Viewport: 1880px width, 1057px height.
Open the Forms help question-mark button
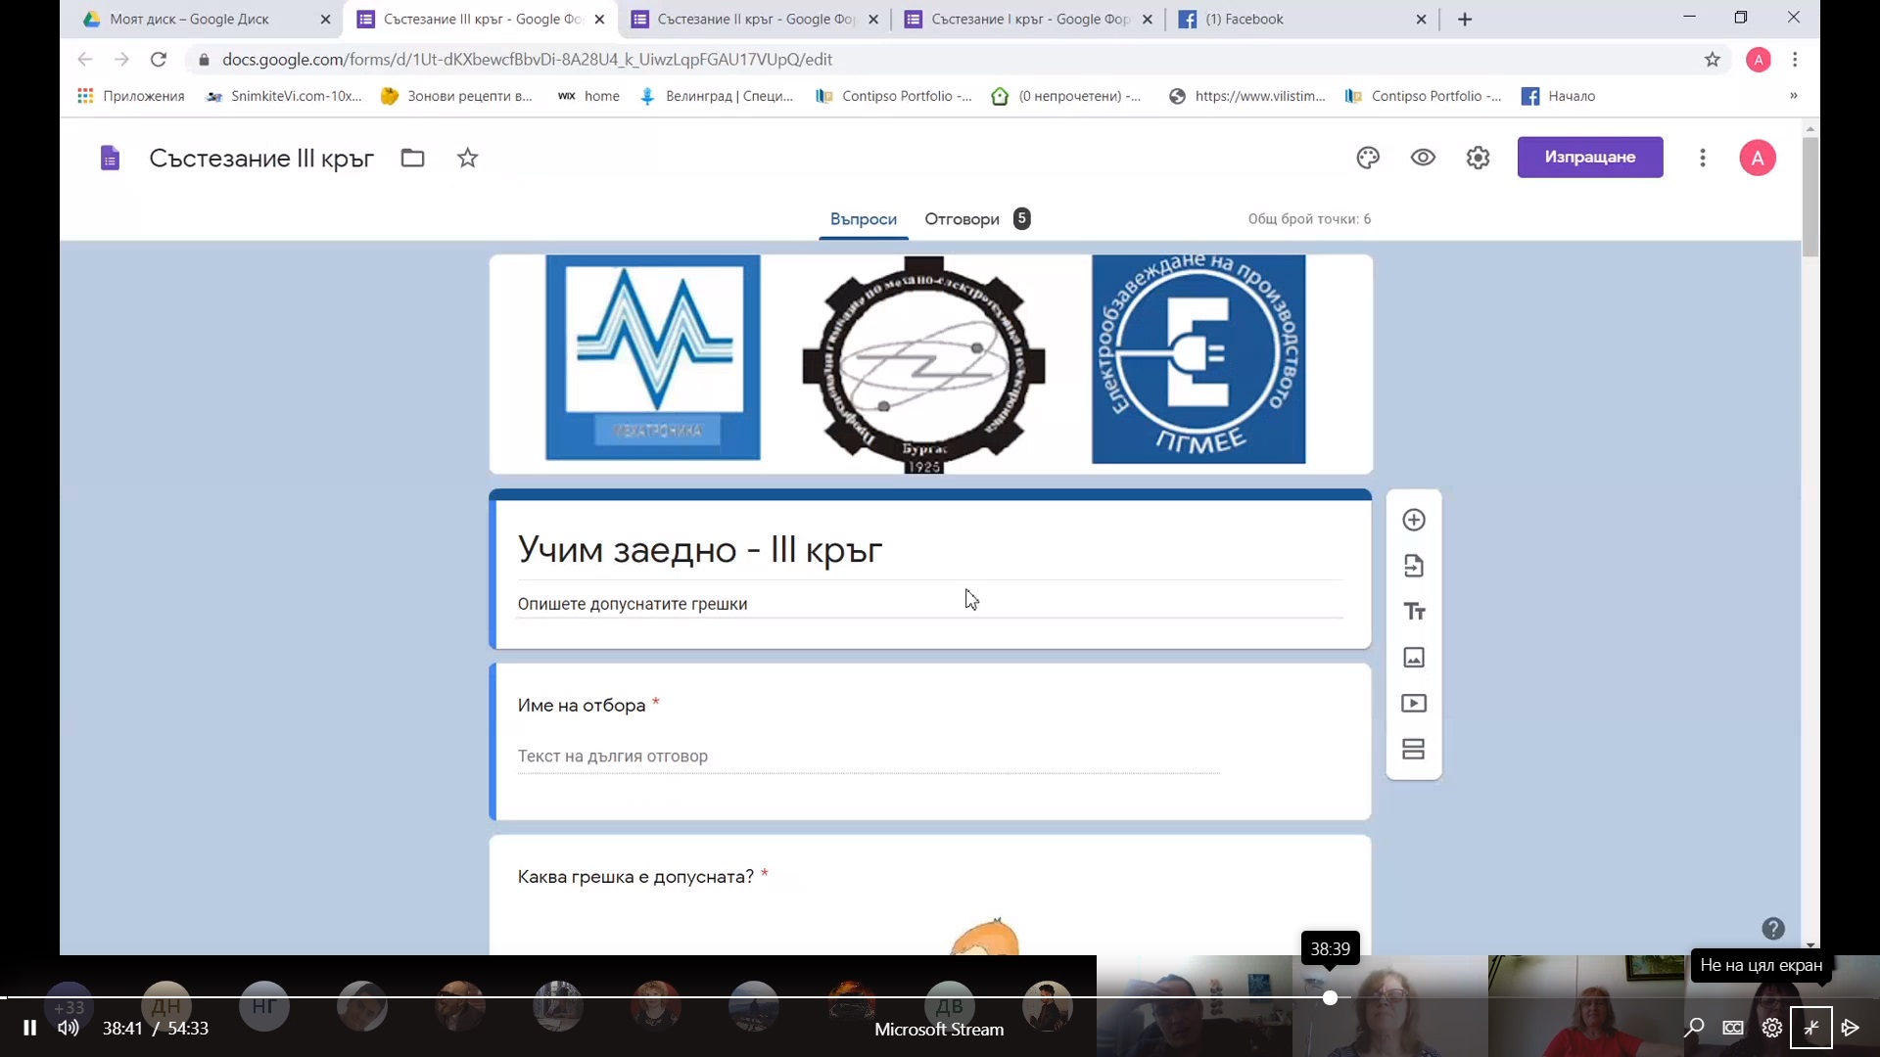click(x=1773, y=929)
